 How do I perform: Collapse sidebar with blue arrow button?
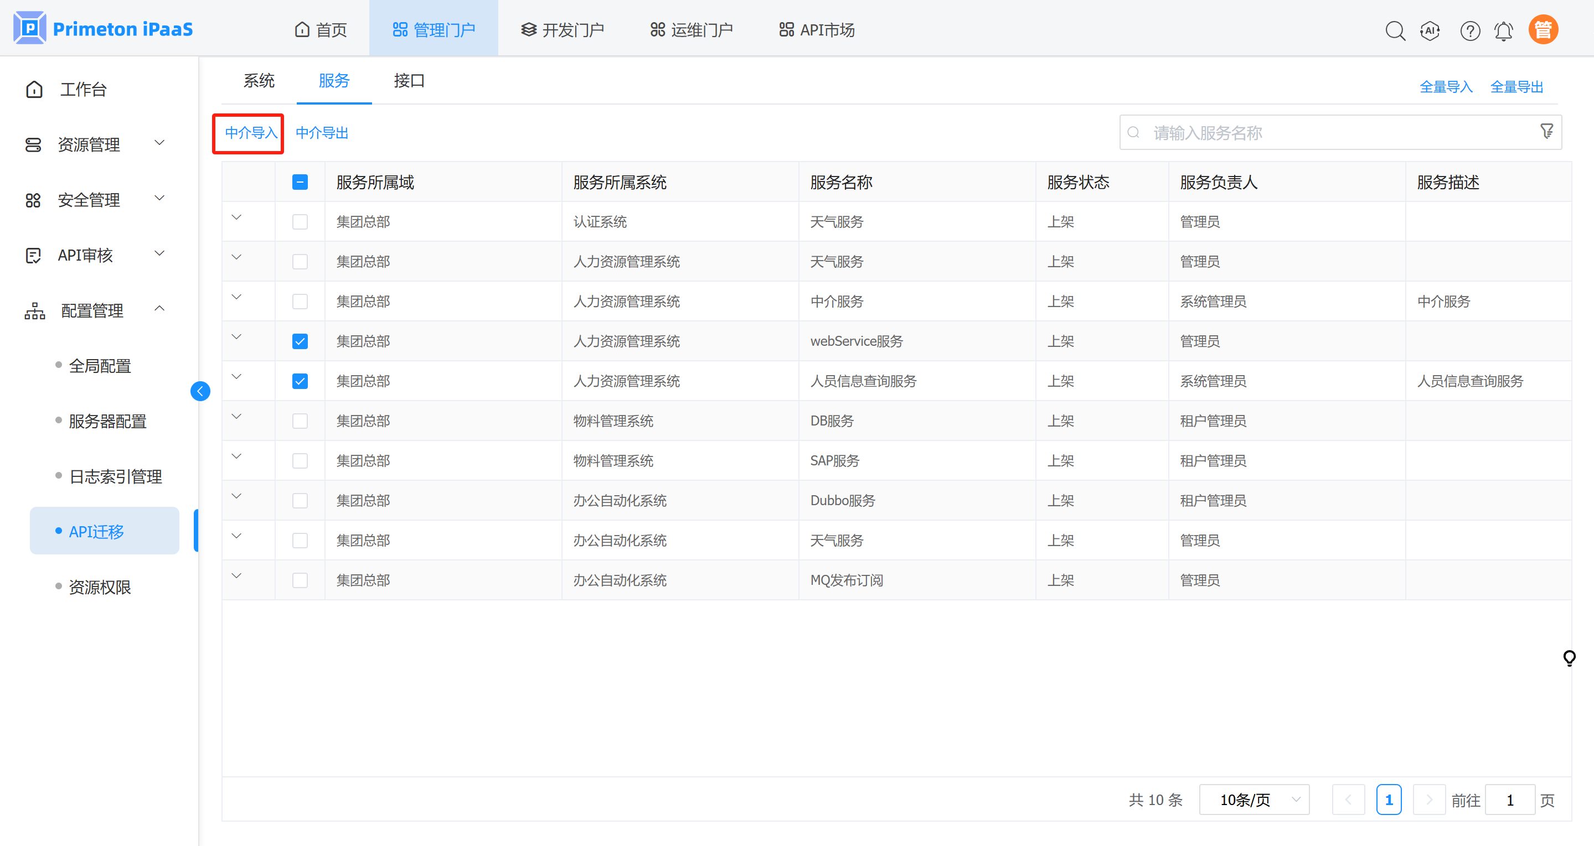(x=200, y=391)
